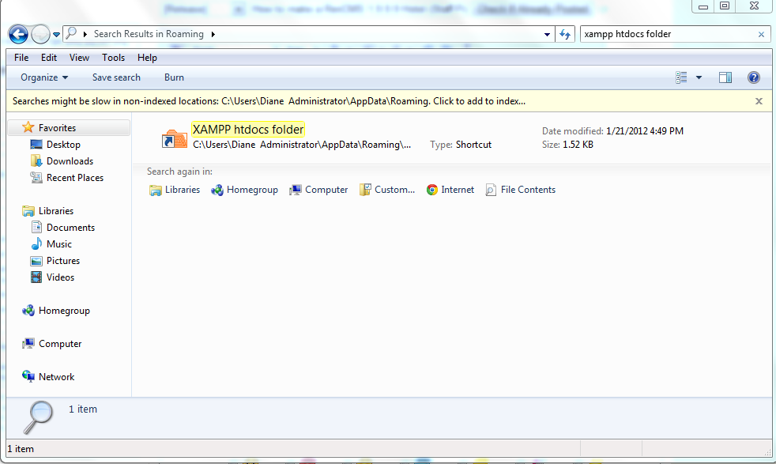Screen dimensions: 776x464
Task: Open the File menu
Action: pyautogui.click(x=21, y=58)
